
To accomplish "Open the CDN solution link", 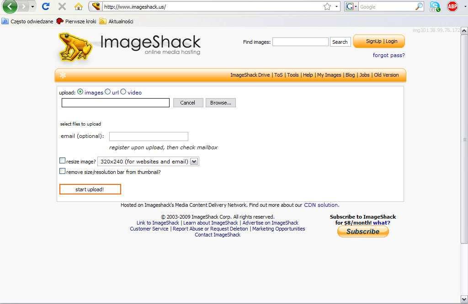I will (321, 205).
